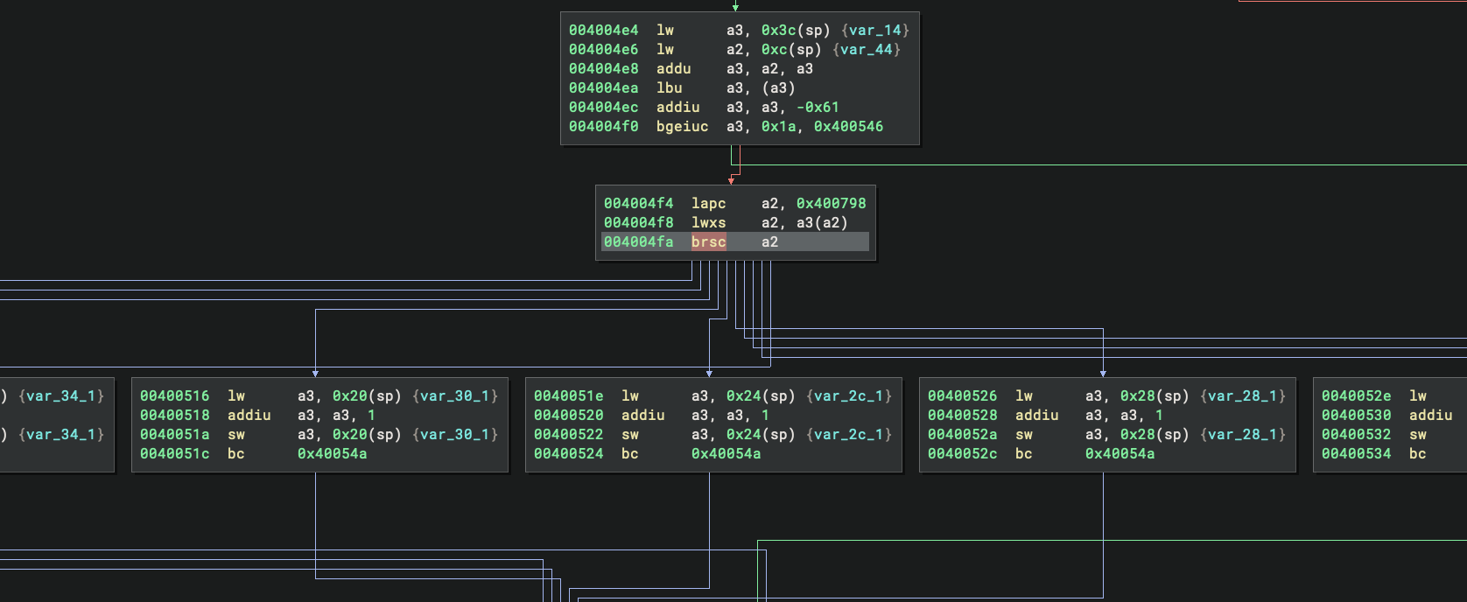The width and height of the screenshot is (1467, 602).
Task: Select address 0040051e
Action: [x=569, y=396]
